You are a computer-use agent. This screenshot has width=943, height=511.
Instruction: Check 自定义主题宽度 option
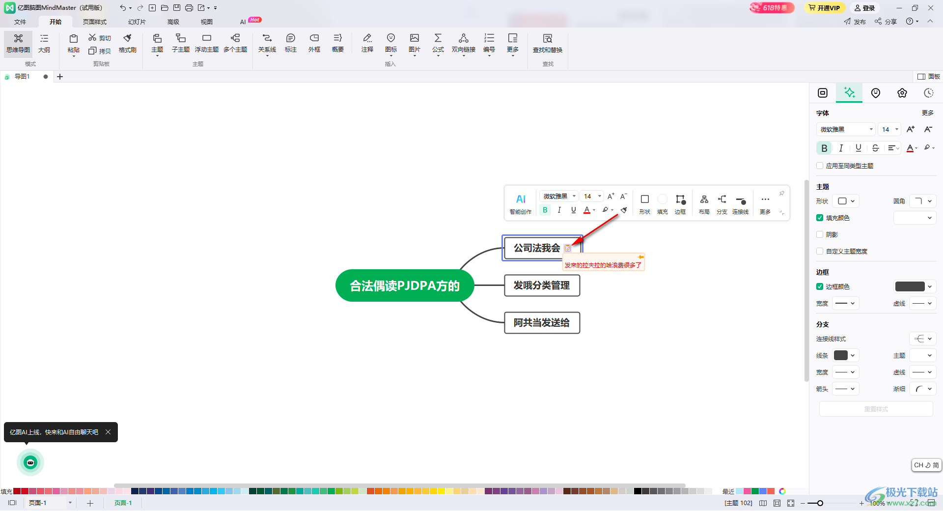pyautogui.click(x=820, y=251)
